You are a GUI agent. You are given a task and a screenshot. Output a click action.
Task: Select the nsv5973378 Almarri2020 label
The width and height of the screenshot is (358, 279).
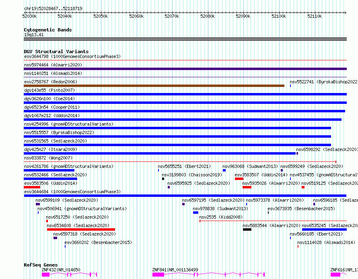point(275,200)
